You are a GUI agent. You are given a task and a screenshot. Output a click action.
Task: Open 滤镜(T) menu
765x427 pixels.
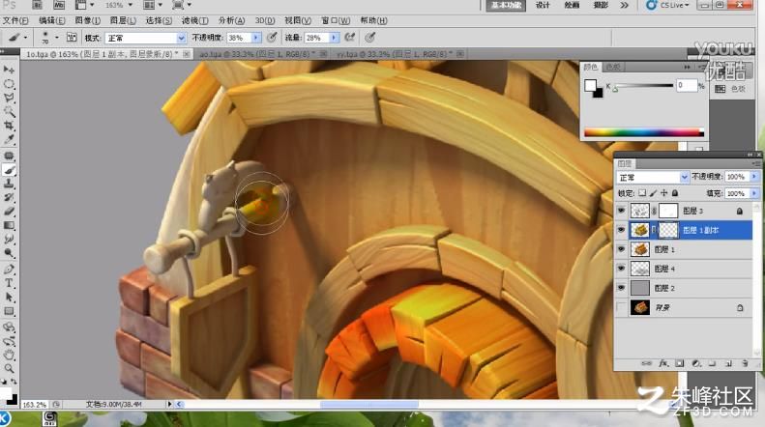(x=195, y=20)
